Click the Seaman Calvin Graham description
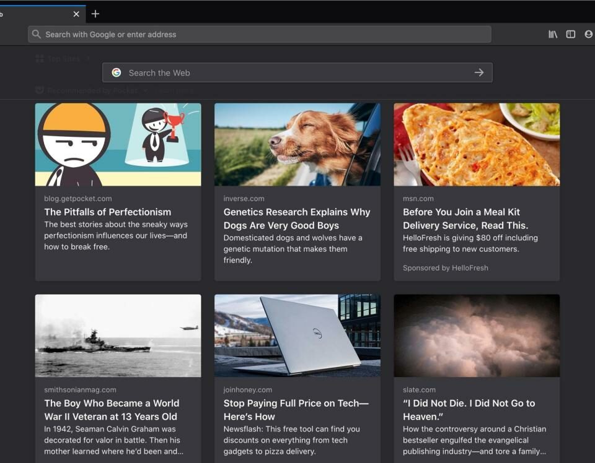595x463 pixels. [x=113, y=440]
